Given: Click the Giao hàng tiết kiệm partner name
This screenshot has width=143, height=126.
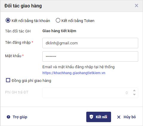Looking at the screenshot, I should click(x=59, y=31).
